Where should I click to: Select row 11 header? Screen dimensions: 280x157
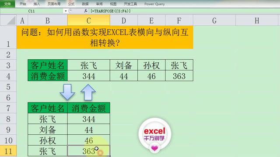pos(8,151)
